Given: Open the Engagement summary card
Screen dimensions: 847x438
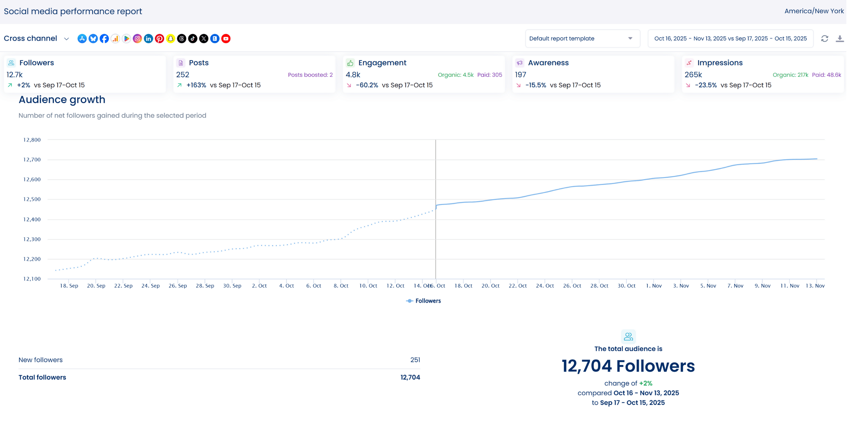Looking at the screenshot, I should 423,74.
